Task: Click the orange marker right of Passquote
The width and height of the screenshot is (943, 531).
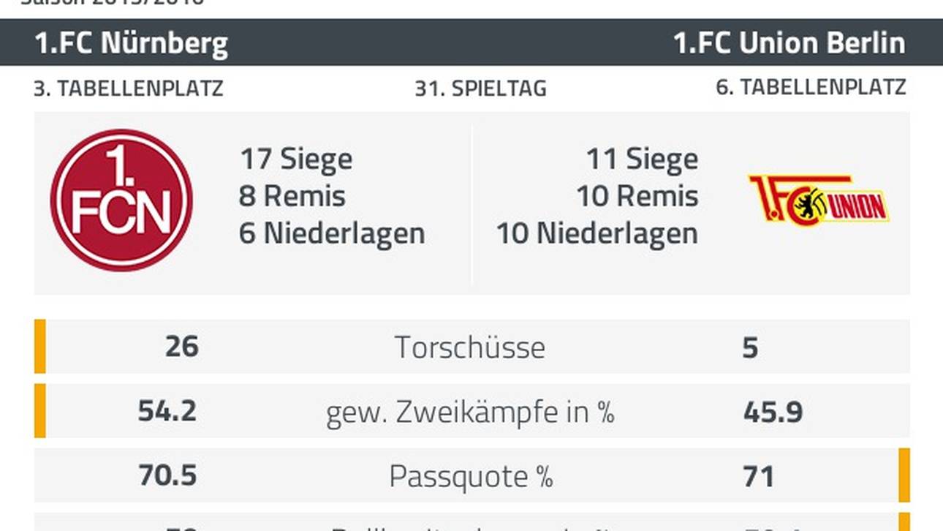Action: tap(904, 475)
